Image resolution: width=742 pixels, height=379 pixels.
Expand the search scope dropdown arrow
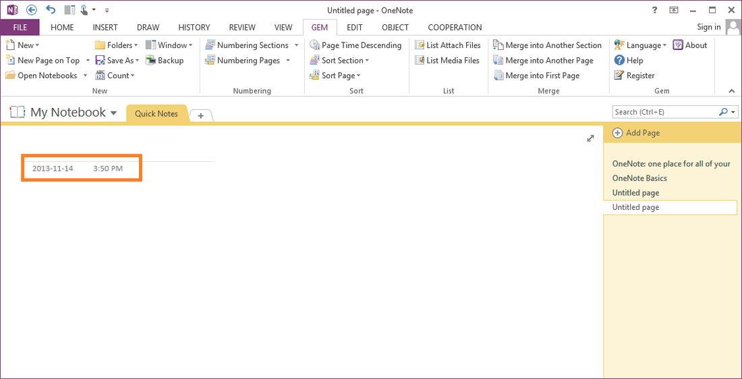point(733,113)
